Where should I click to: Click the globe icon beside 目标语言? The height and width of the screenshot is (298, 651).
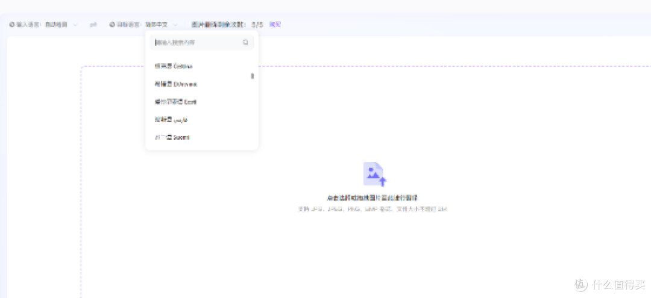(112, 25)
